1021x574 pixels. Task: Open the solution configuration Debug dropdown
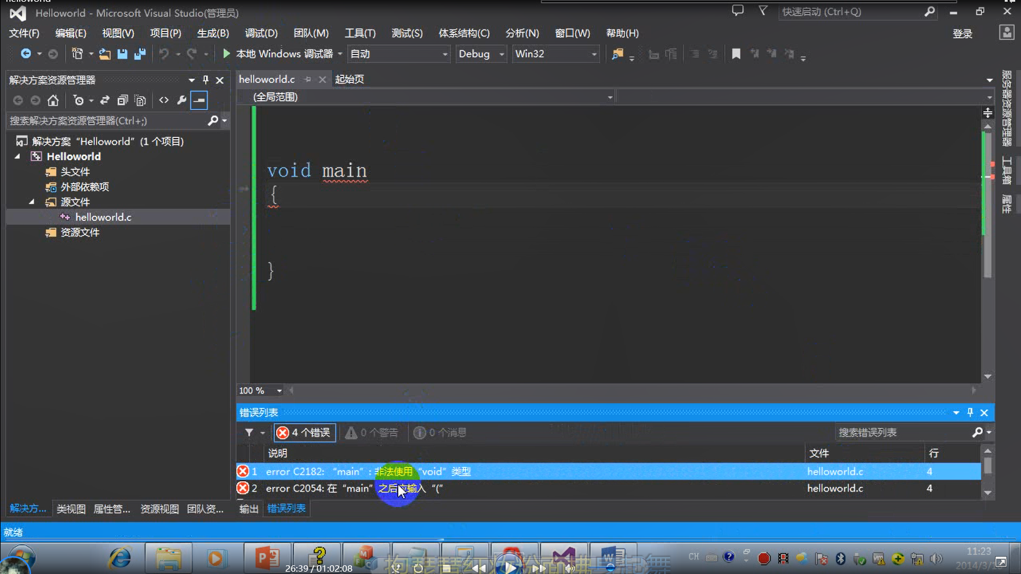(481, 54)
